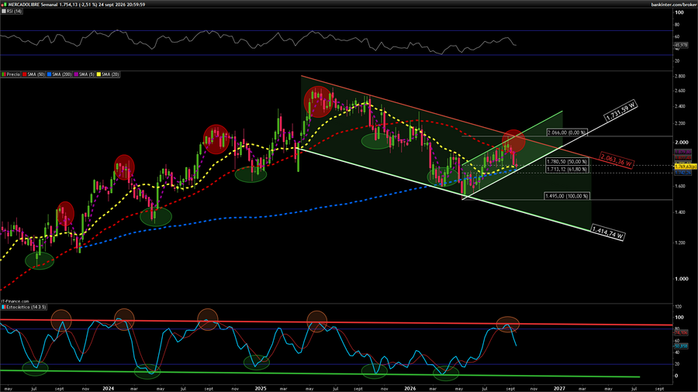Open the IT-Finance.com link

16,301
